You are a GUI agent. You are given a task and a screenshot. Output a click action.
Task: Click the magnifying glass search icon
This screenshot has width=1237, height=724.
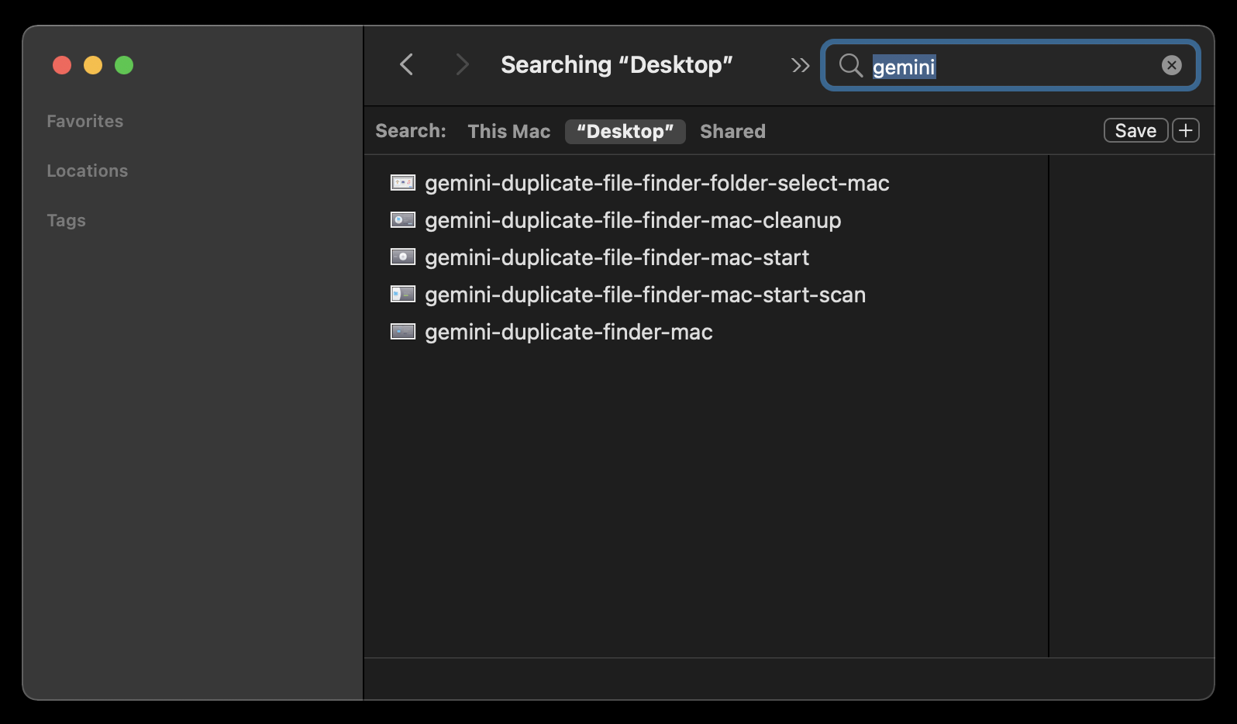point(850,65)
